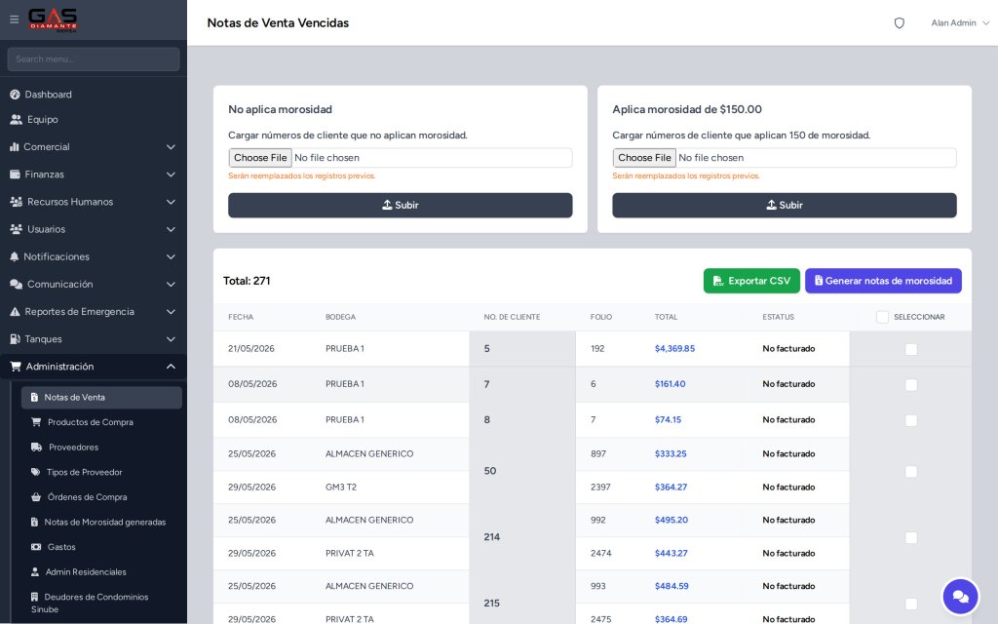Viewport: 998px width, 624px height.
Task: Collapse the Administración menu chevron
Action: pyautogui.click(x=171, y=367)
